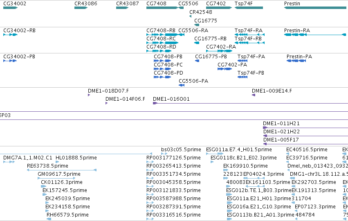Select EST GM09617.5prime
Image resolution: width=348 pixels, height=221 pixels.
pos(56,178)
